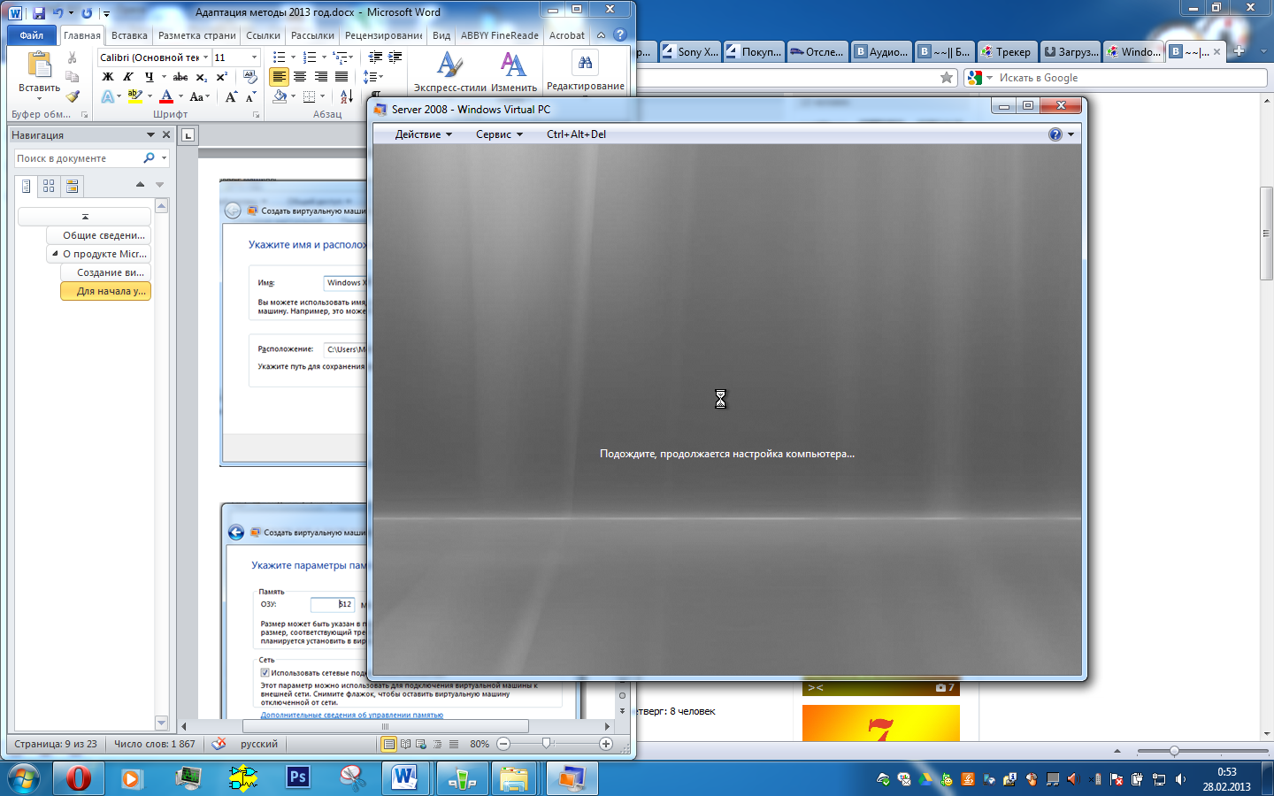Undo the last action in Word
The image size is (1274, 796).
click(58, 13)
